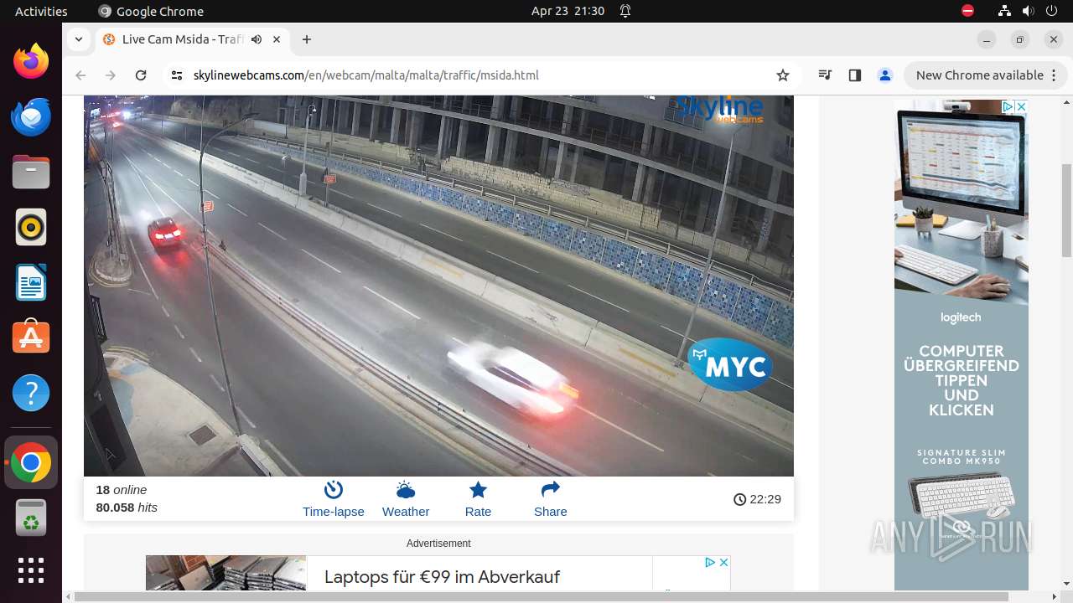This screenshot has width=1073, height=603.
Task: Open the Files manager in dock
Action: click(x=31, y=173)
